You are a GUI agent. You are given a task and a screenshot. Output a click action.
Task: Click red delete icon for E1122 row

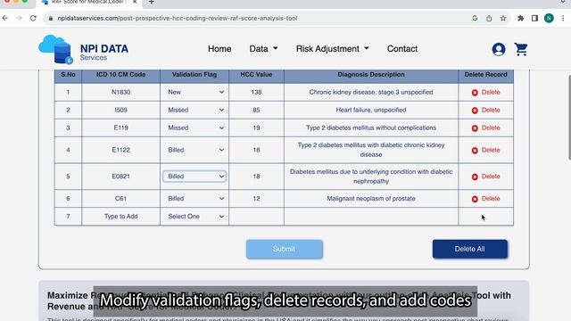coord(475,151)
